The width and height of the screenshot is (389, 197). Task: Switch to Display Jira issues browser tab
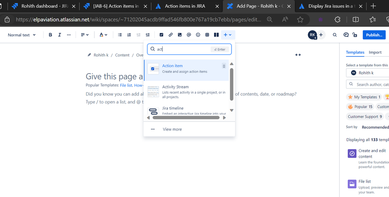(x=331, y=6)
